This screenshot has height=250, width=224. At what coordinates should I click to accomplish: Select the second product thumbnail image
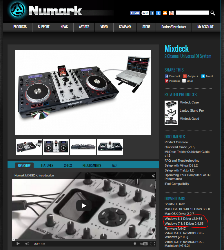click(x=56, y=147)
